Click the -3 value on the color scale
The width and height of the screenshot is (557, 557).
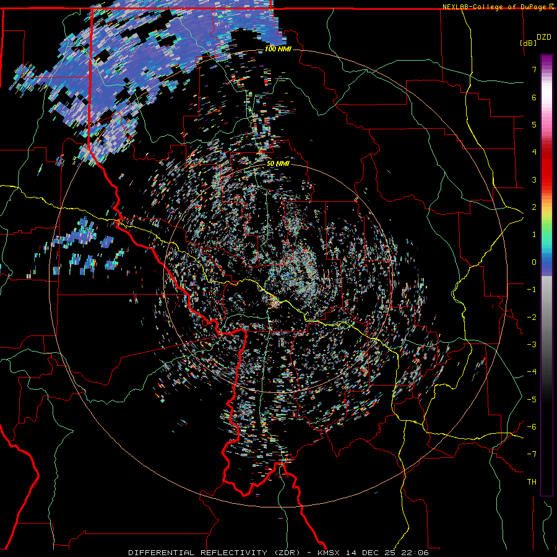point(532,345)
